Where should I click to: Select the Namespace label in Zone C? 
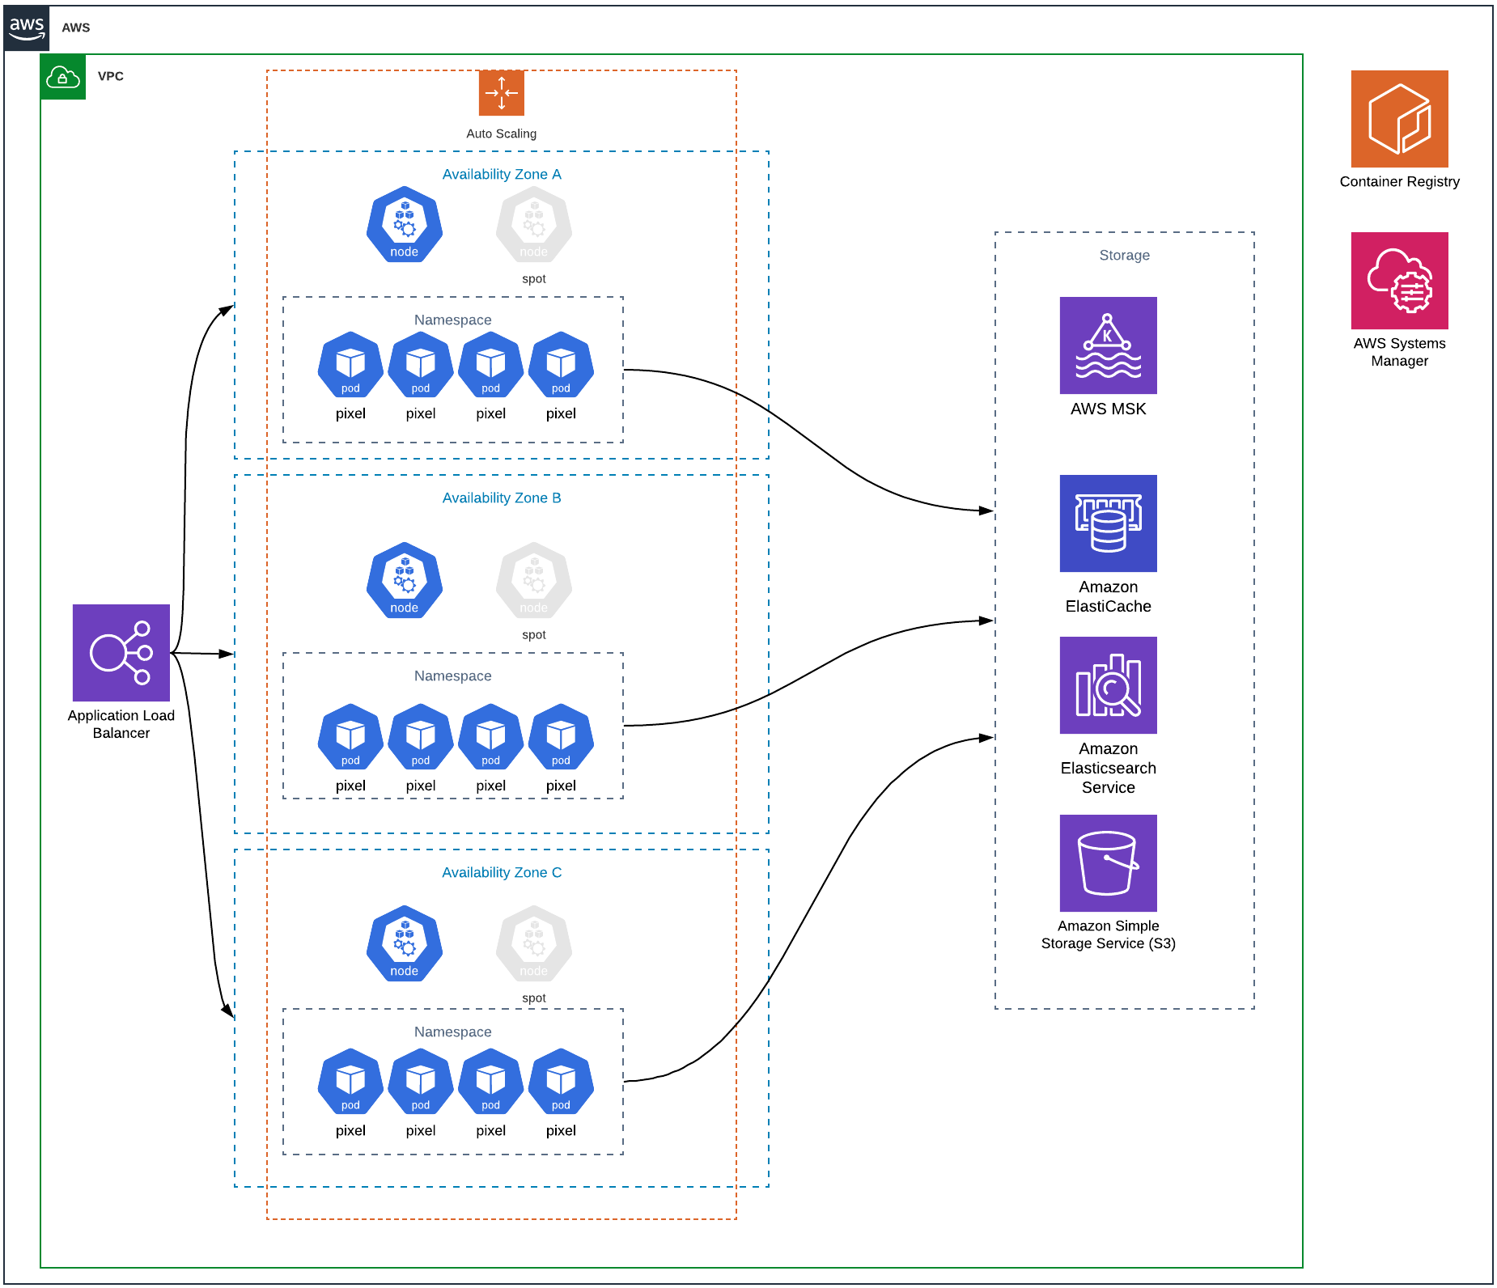453,1032
